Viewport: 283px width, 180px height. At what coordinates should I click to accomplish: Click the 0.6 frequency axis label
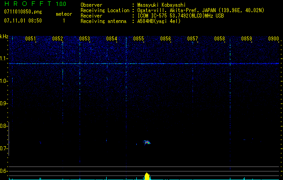click(4, 171)
